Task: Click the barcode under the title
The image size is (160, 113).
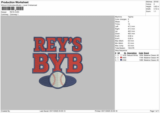Action: [12, 9]
